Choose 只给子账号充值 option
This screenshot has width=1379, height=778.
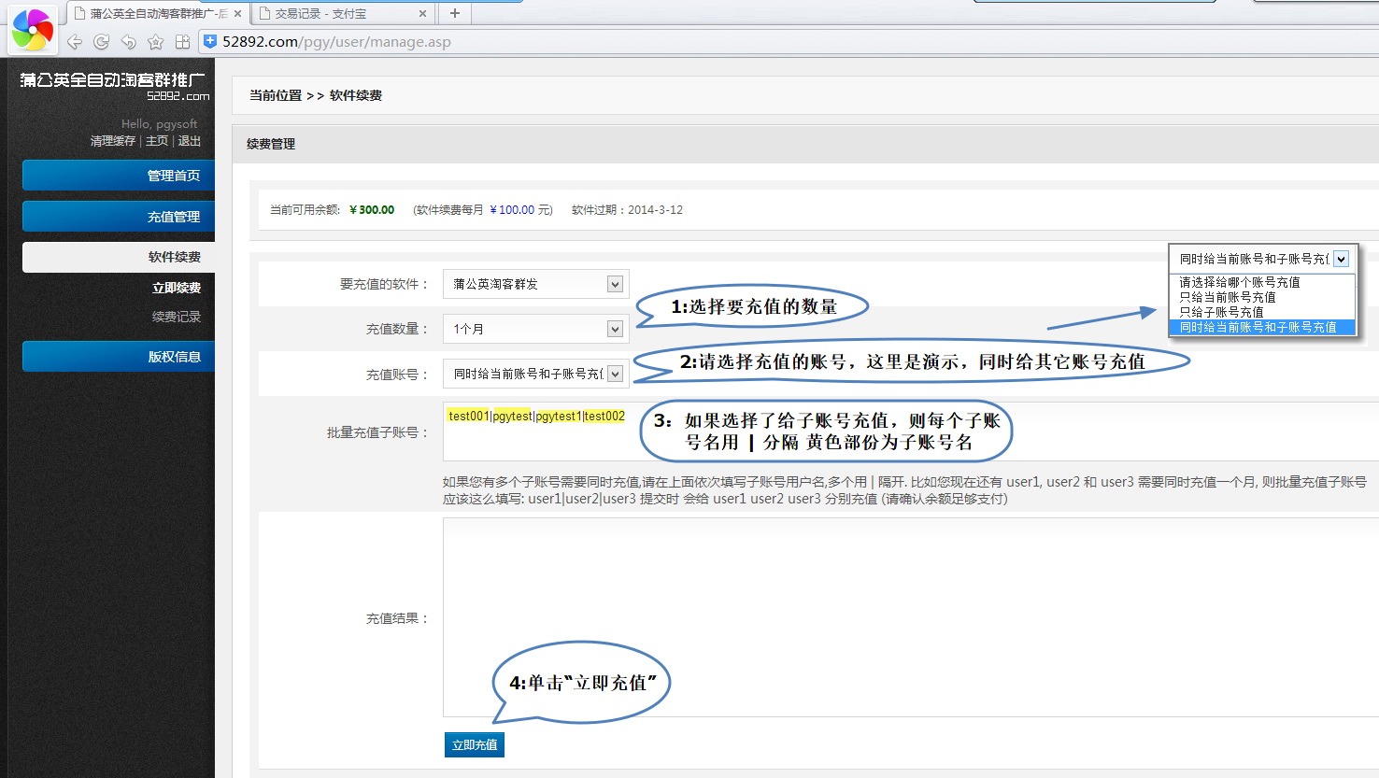pos(1262,312)
